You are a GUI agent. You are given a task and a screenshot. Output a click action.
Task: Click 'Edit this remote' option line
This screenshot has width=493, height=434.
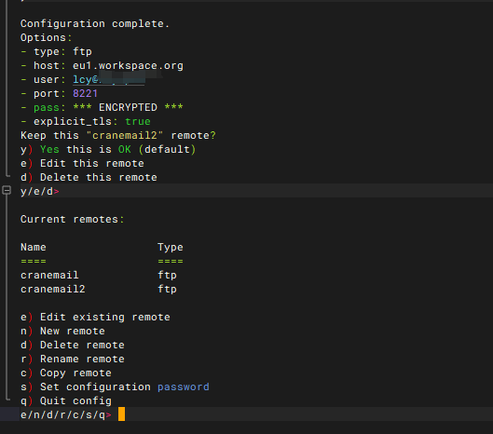click(x=82, y=163)
